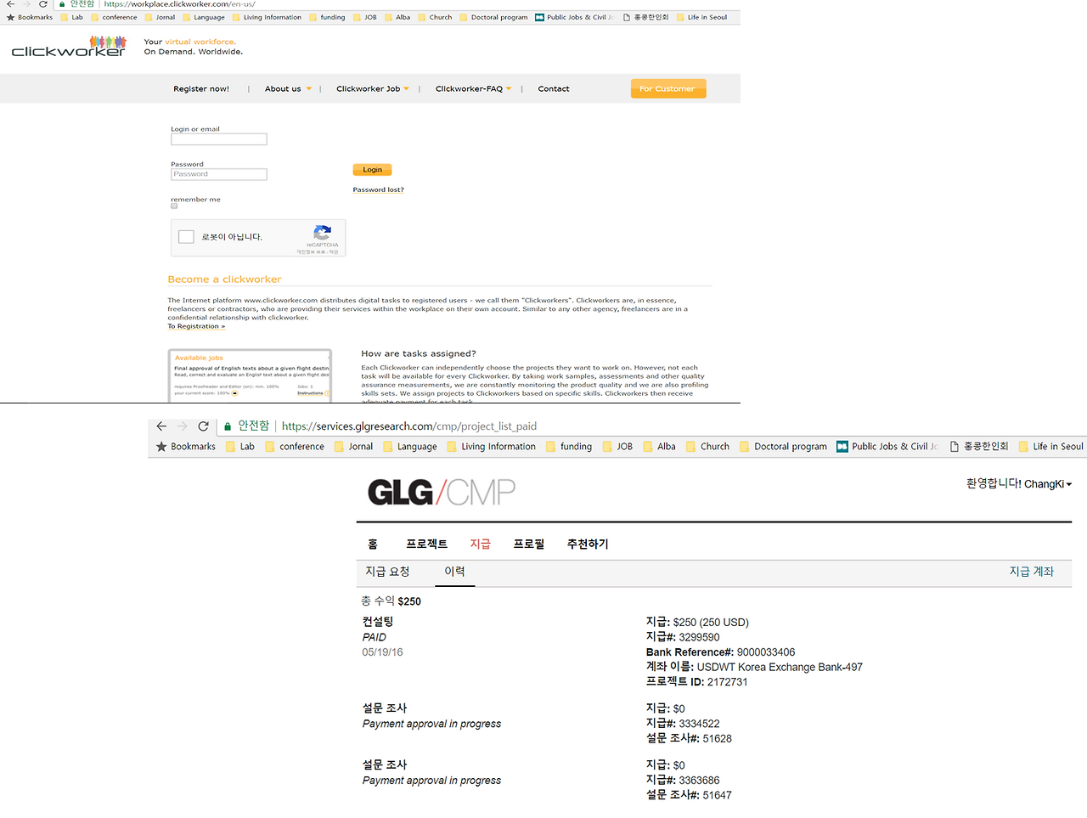
Task: Click the 'Become a clickworker' heading
Action: pos(224,279)
